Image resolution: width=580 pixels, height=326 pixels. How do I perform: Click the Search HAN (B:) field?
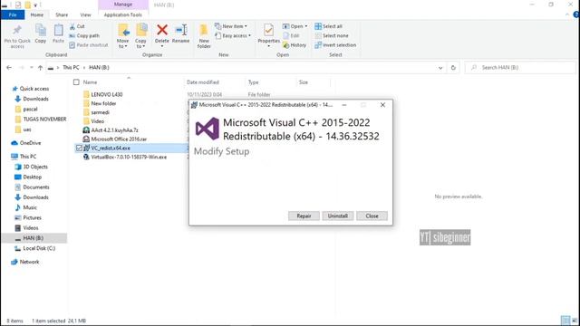pos(519,68)
